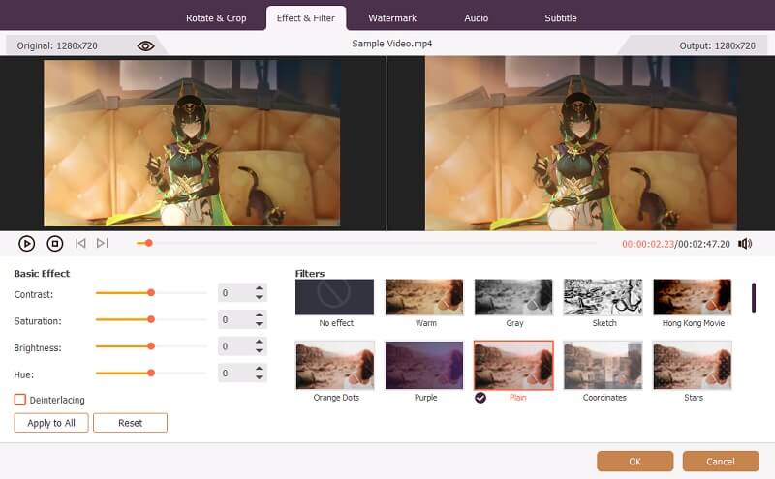
Task: Toggle the original preview eye icon
Action: click(x=145, y=45)
